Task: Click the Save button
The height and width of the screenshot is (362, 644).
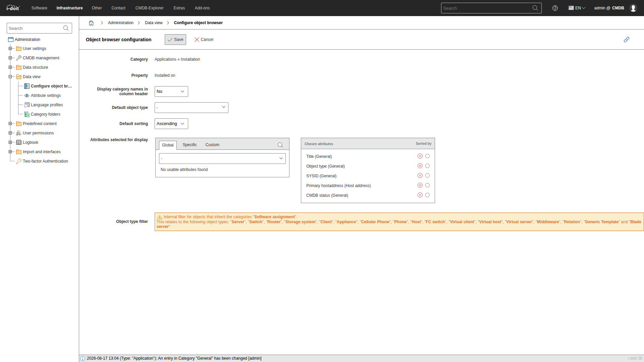Action: click(175, 40)
